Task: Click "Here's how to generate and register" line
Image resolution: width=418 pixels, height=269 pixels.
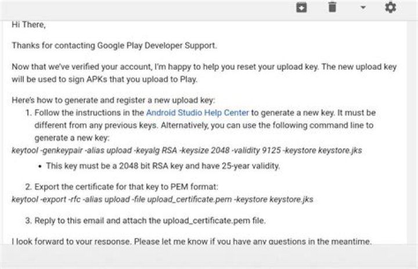Action: point(113,101)
